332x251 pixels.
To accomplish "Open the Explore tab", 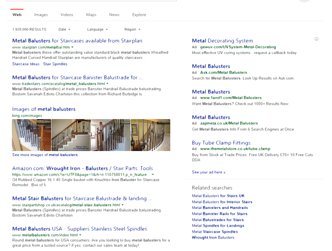I will (139, 15).
